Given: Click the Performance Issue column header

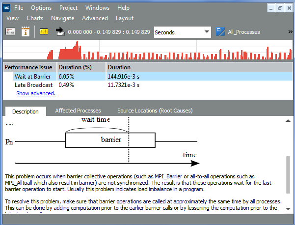Looking at the screenshot, I should 29,67.
